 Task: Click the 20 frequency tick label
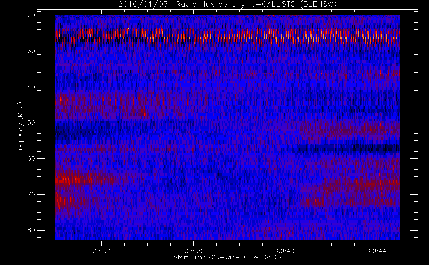31,15
